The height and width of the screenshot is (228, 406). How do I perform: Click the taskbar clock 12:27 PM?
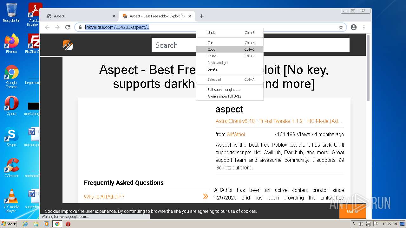coord(390,224)
